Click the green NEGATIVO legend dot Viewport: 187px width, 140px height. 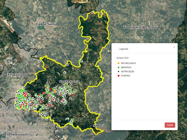pos(118,67)
